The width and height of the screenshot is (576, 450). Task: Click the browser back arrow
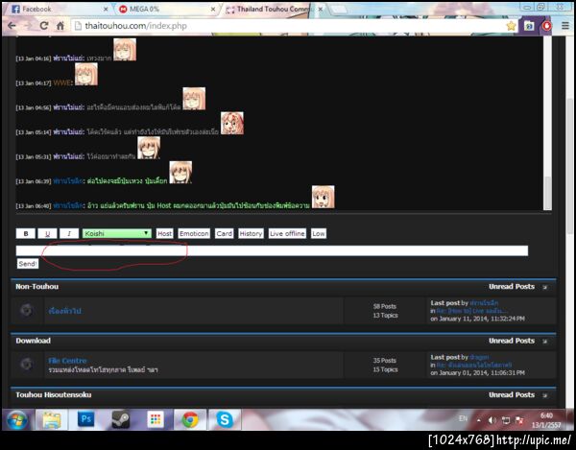12,26
